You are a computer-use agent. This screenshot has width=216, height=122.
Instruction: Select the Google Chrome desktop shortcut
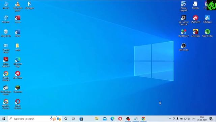tap(6, 76)
